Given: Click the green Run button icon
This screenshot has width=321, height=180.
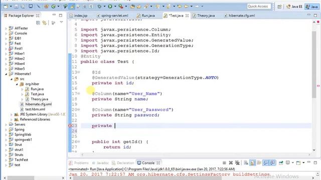Looking at the screenshot, I should pos(110,6).
